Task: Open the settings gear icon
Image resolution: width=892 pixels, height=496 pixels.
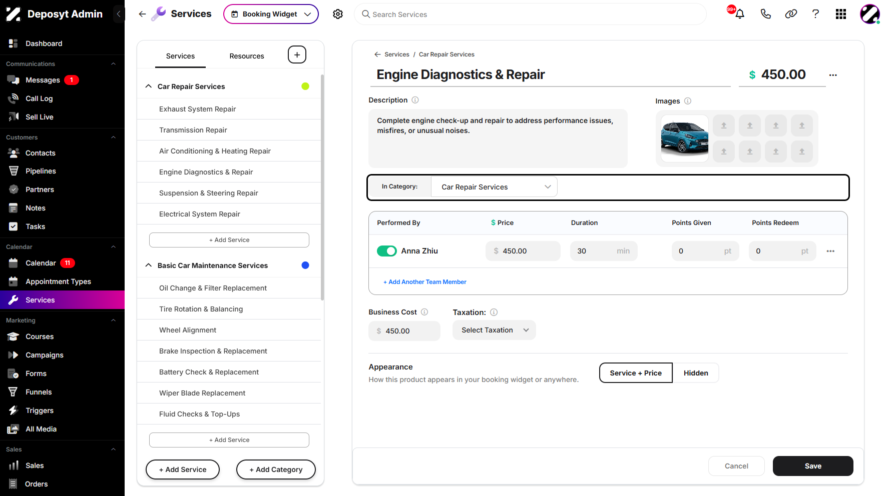Action: (x=338, y=14)
